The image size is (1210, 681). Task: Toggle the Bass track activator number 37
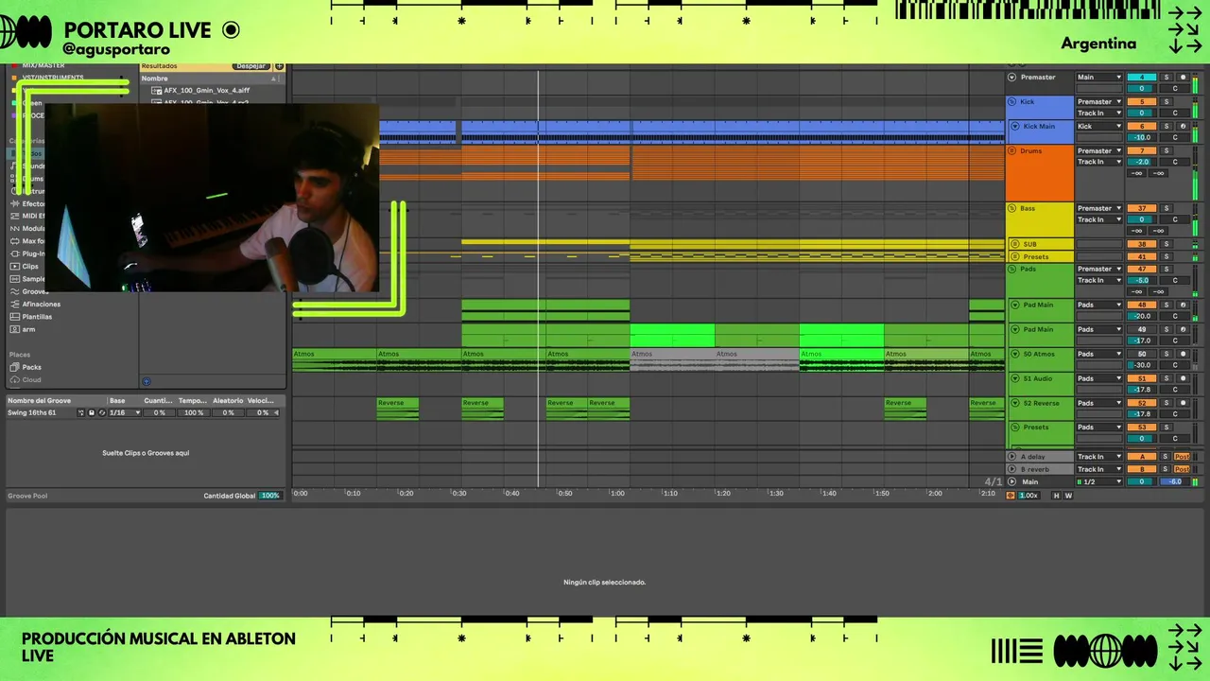1142,208
